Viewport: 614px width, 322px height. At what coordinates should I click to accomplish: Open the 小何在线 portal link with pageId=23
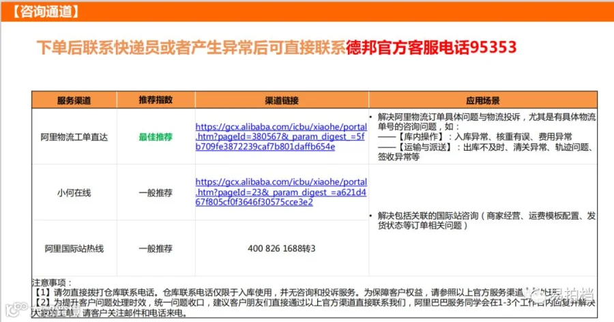click(x=281, y=192)
